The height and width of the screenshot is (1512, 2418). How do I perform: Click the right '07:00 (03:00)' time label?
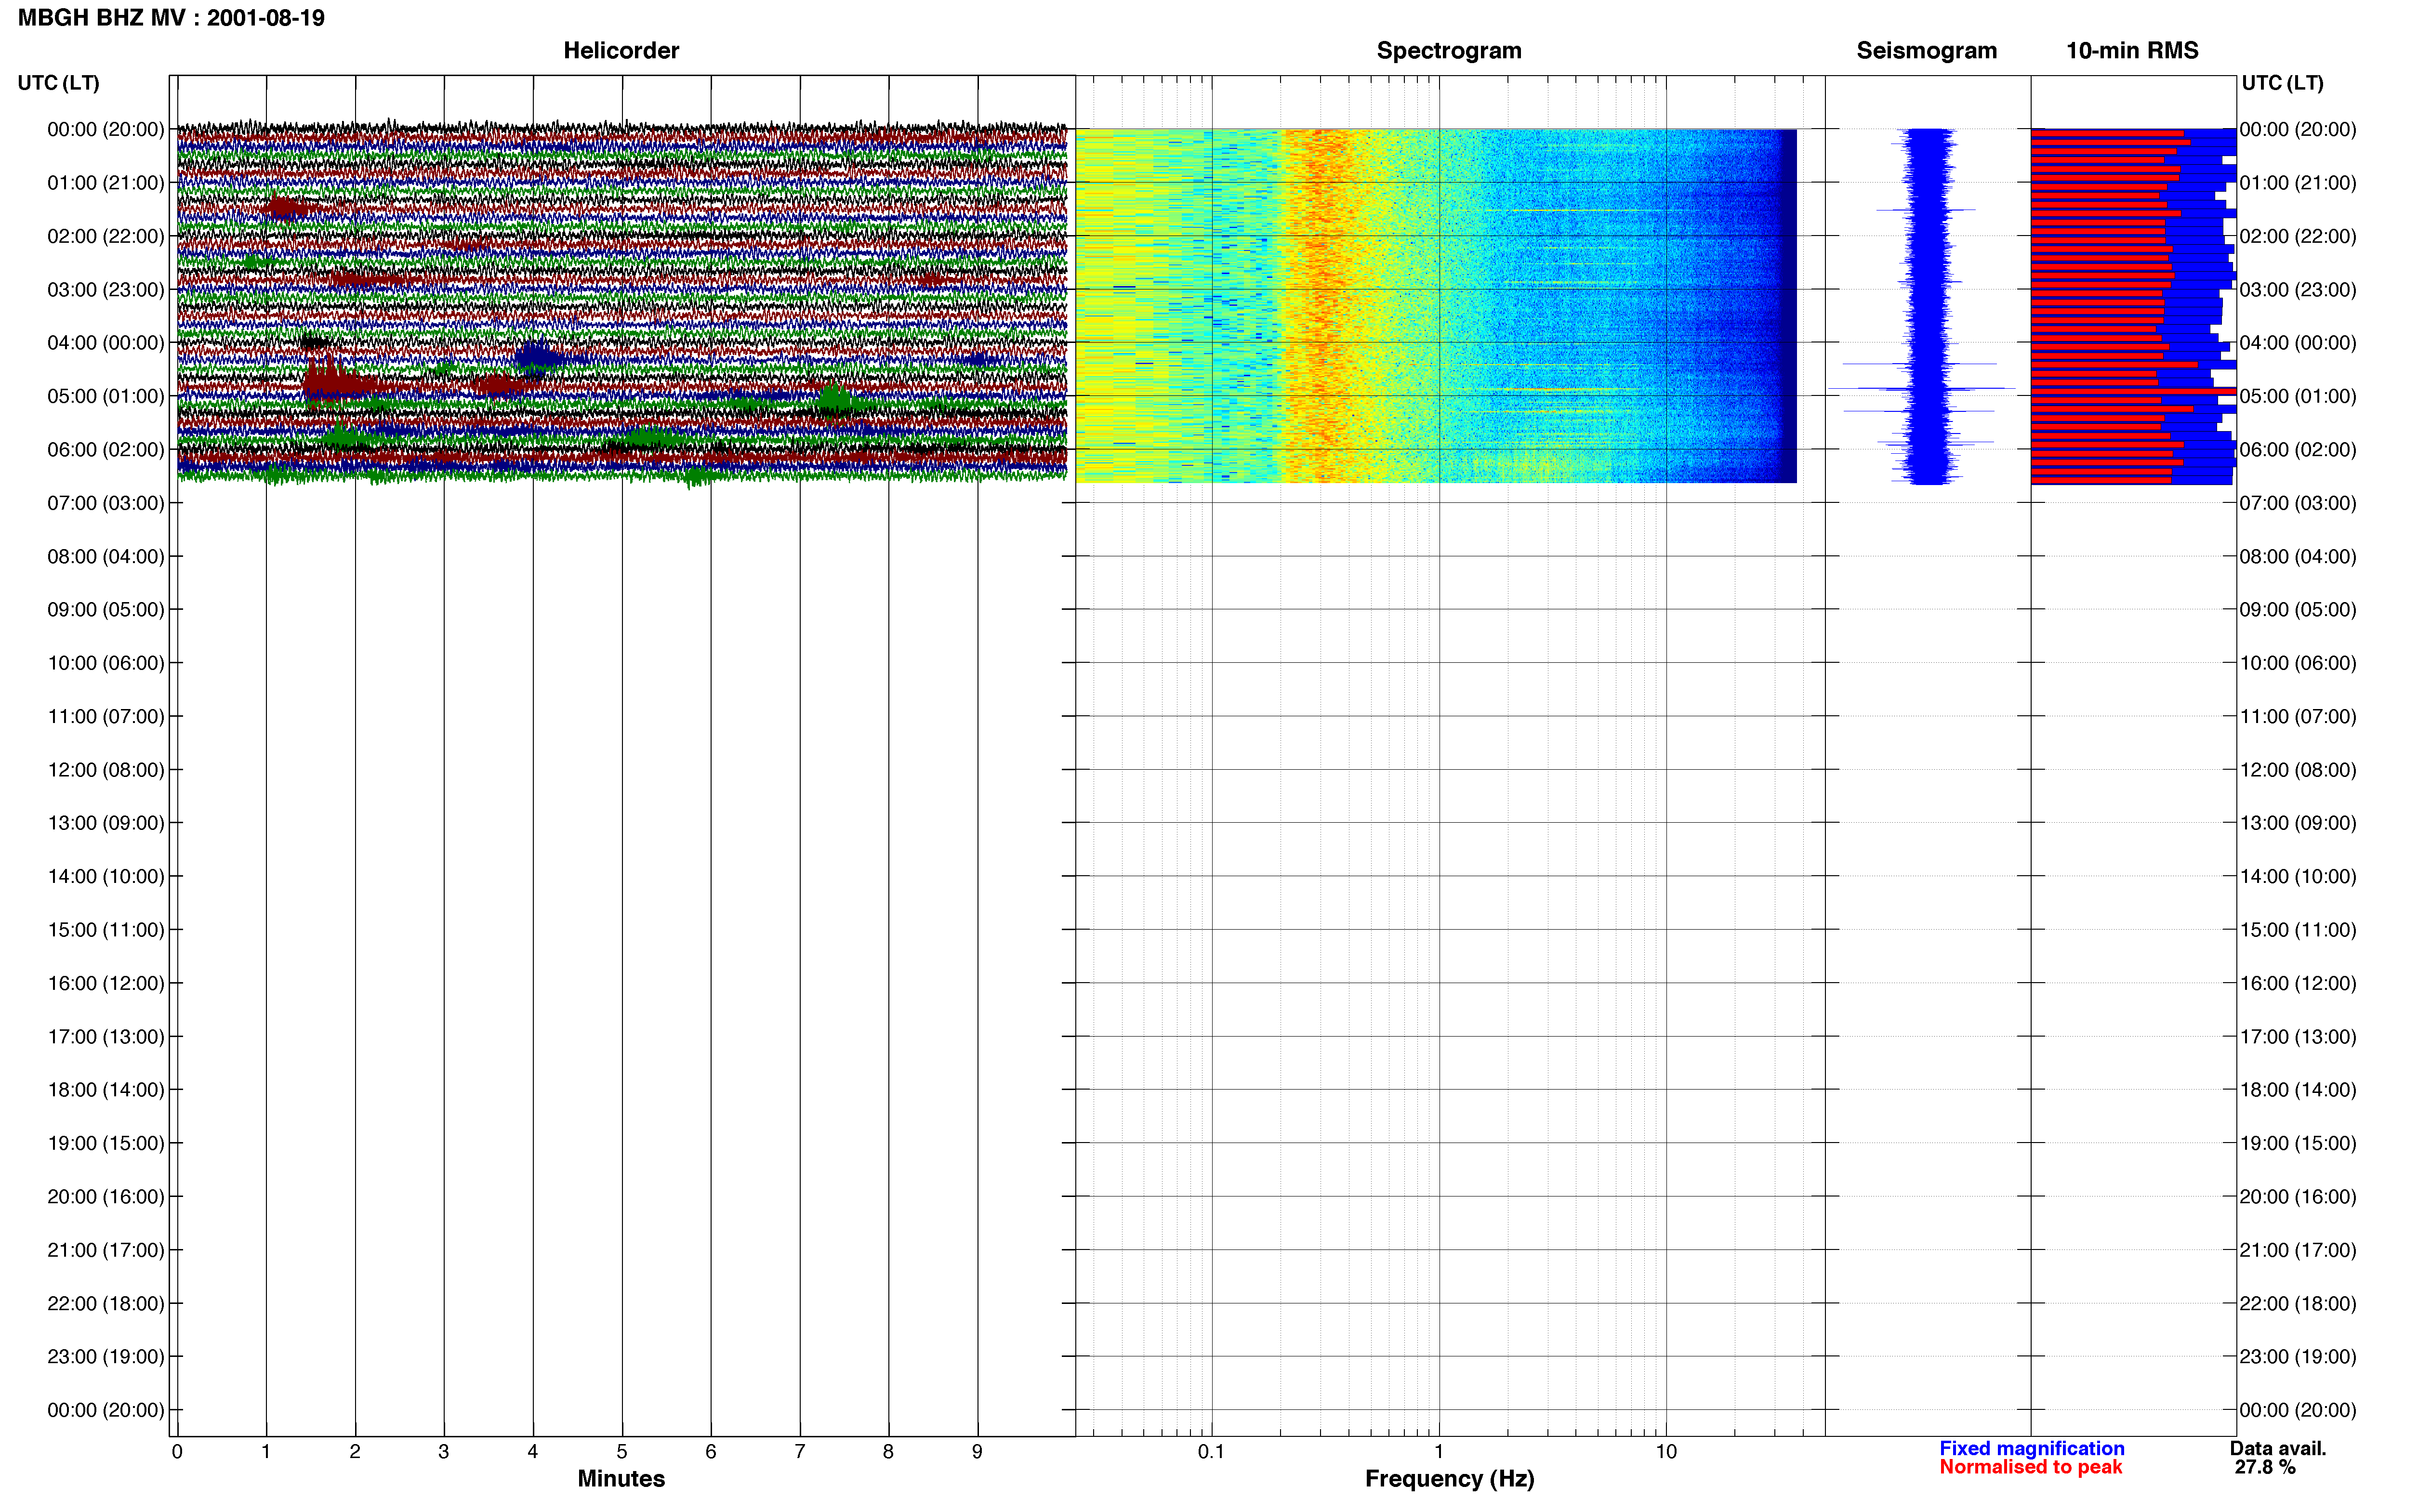2298,503
